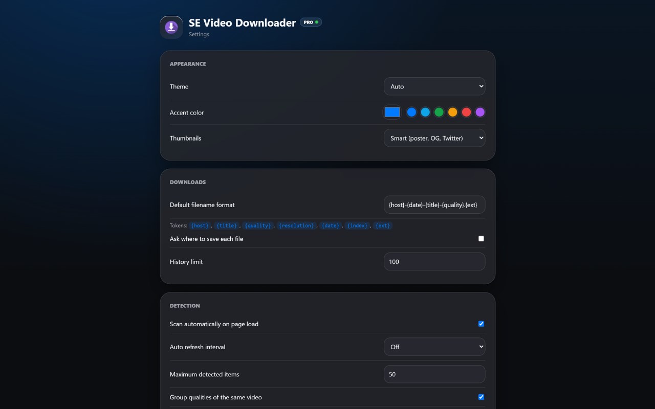Click the SE Video Downloader logo icon
The height and width of the screenshot is (409, 655).
pyautogui.click(x=171, y=27)
